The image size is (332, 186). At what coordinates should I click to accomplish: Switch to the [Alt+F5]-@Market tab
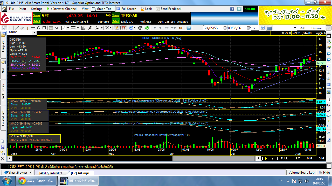[x=51, y=173]
